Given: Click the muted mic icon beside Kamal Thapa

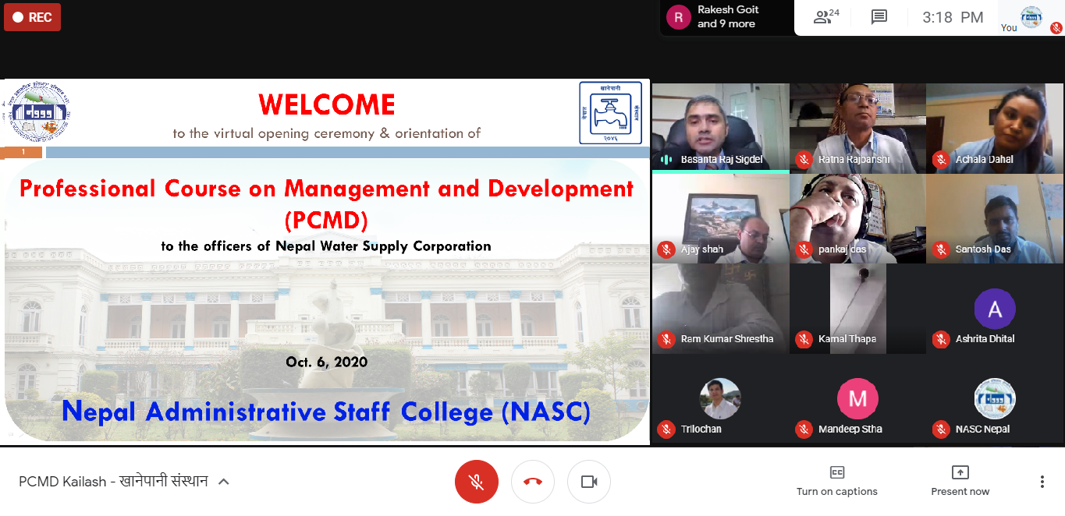Looking at the screenshot, I should (x=804, y=339).
